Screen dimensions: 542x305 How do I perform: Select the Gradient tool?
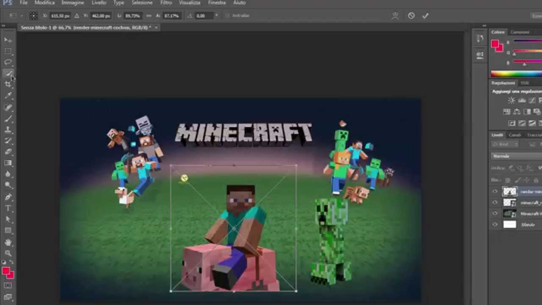click(x=8, y=163)
